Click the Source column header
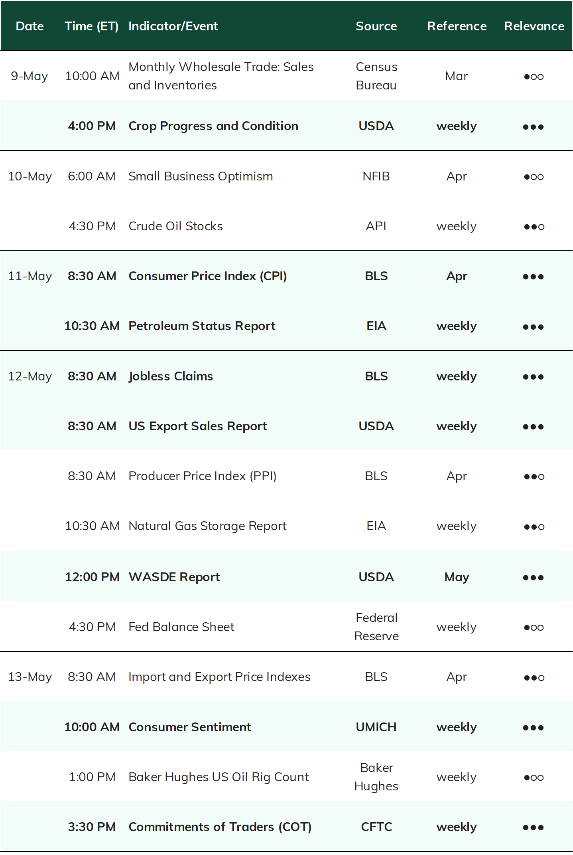The height and width of the screenshot is (855, 573). click(x=376, y=26)
